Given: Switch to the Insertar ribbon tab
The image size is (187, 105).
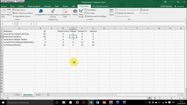Looking at the screenshot, I should pos(21,6).
